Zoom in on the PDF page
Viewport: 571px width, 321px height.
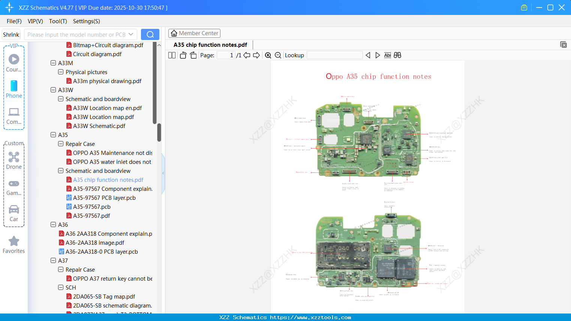pos(268,55)
